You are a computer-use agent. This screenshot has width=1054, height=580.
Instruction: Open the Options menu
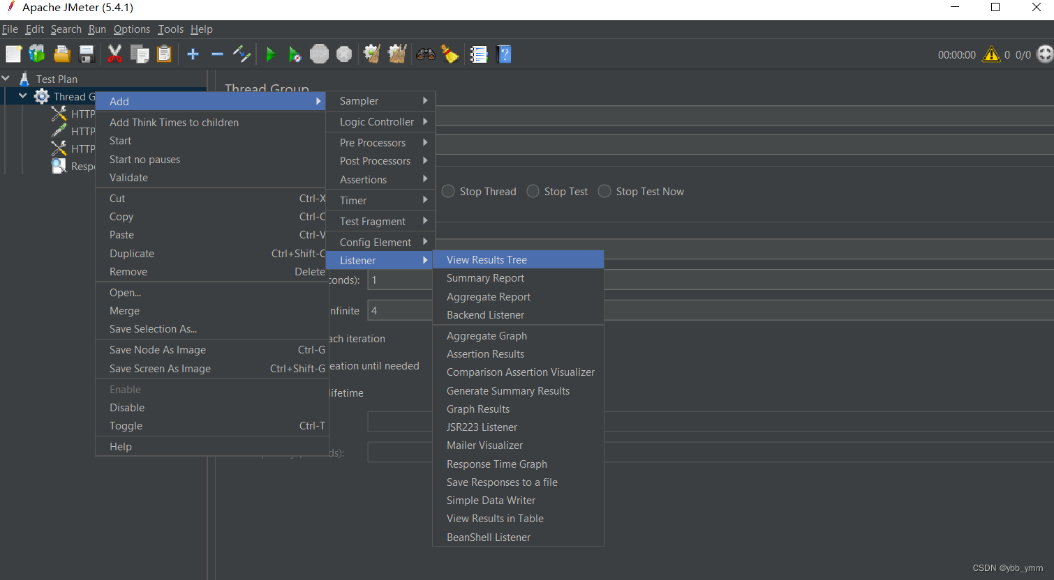(132, 29)
